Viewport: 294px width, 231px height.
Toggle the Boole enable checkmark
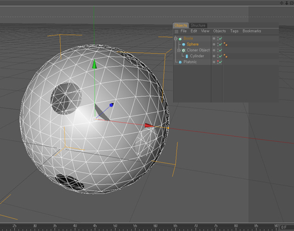(x=220, y=38)
